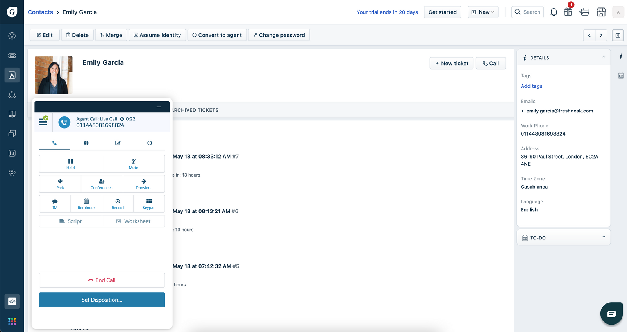This screenshot has height=332, width=627.
Task: Open the notifications bell
Action: coord(554,12)
